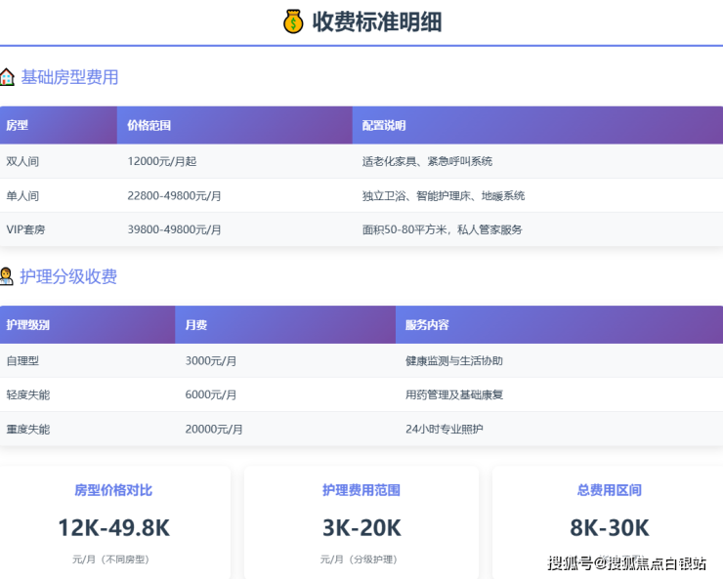Click the house icon next to 基础房型费用

7,77
